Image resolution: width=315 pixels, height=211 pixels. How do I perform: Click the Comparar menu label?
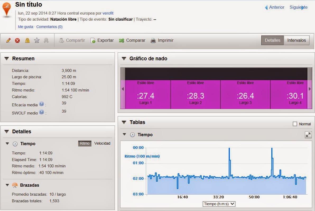coord(136,40)
